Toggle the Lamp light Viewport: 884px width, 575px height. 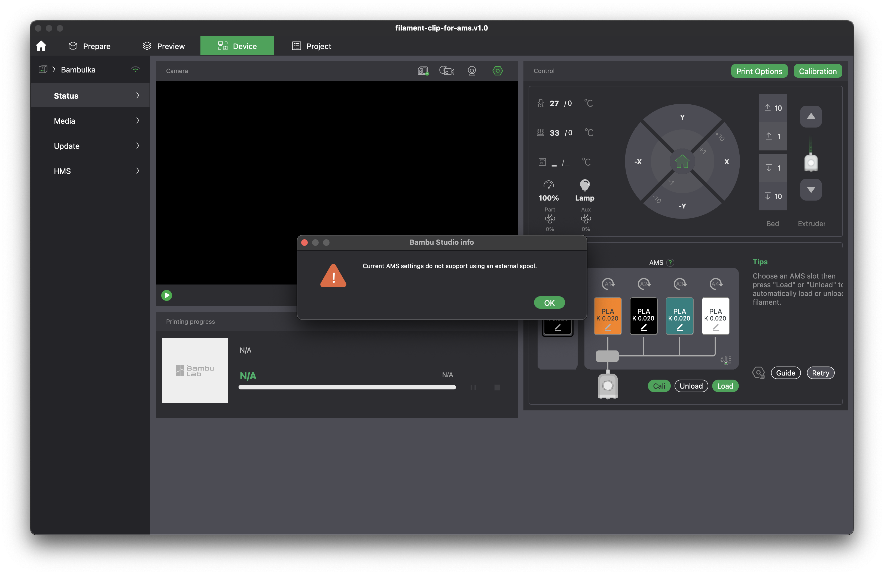point(585,190)
